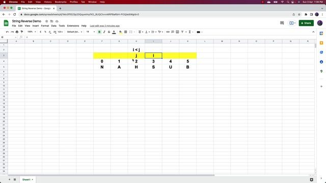Open the comment history

(x=282, y=23)
